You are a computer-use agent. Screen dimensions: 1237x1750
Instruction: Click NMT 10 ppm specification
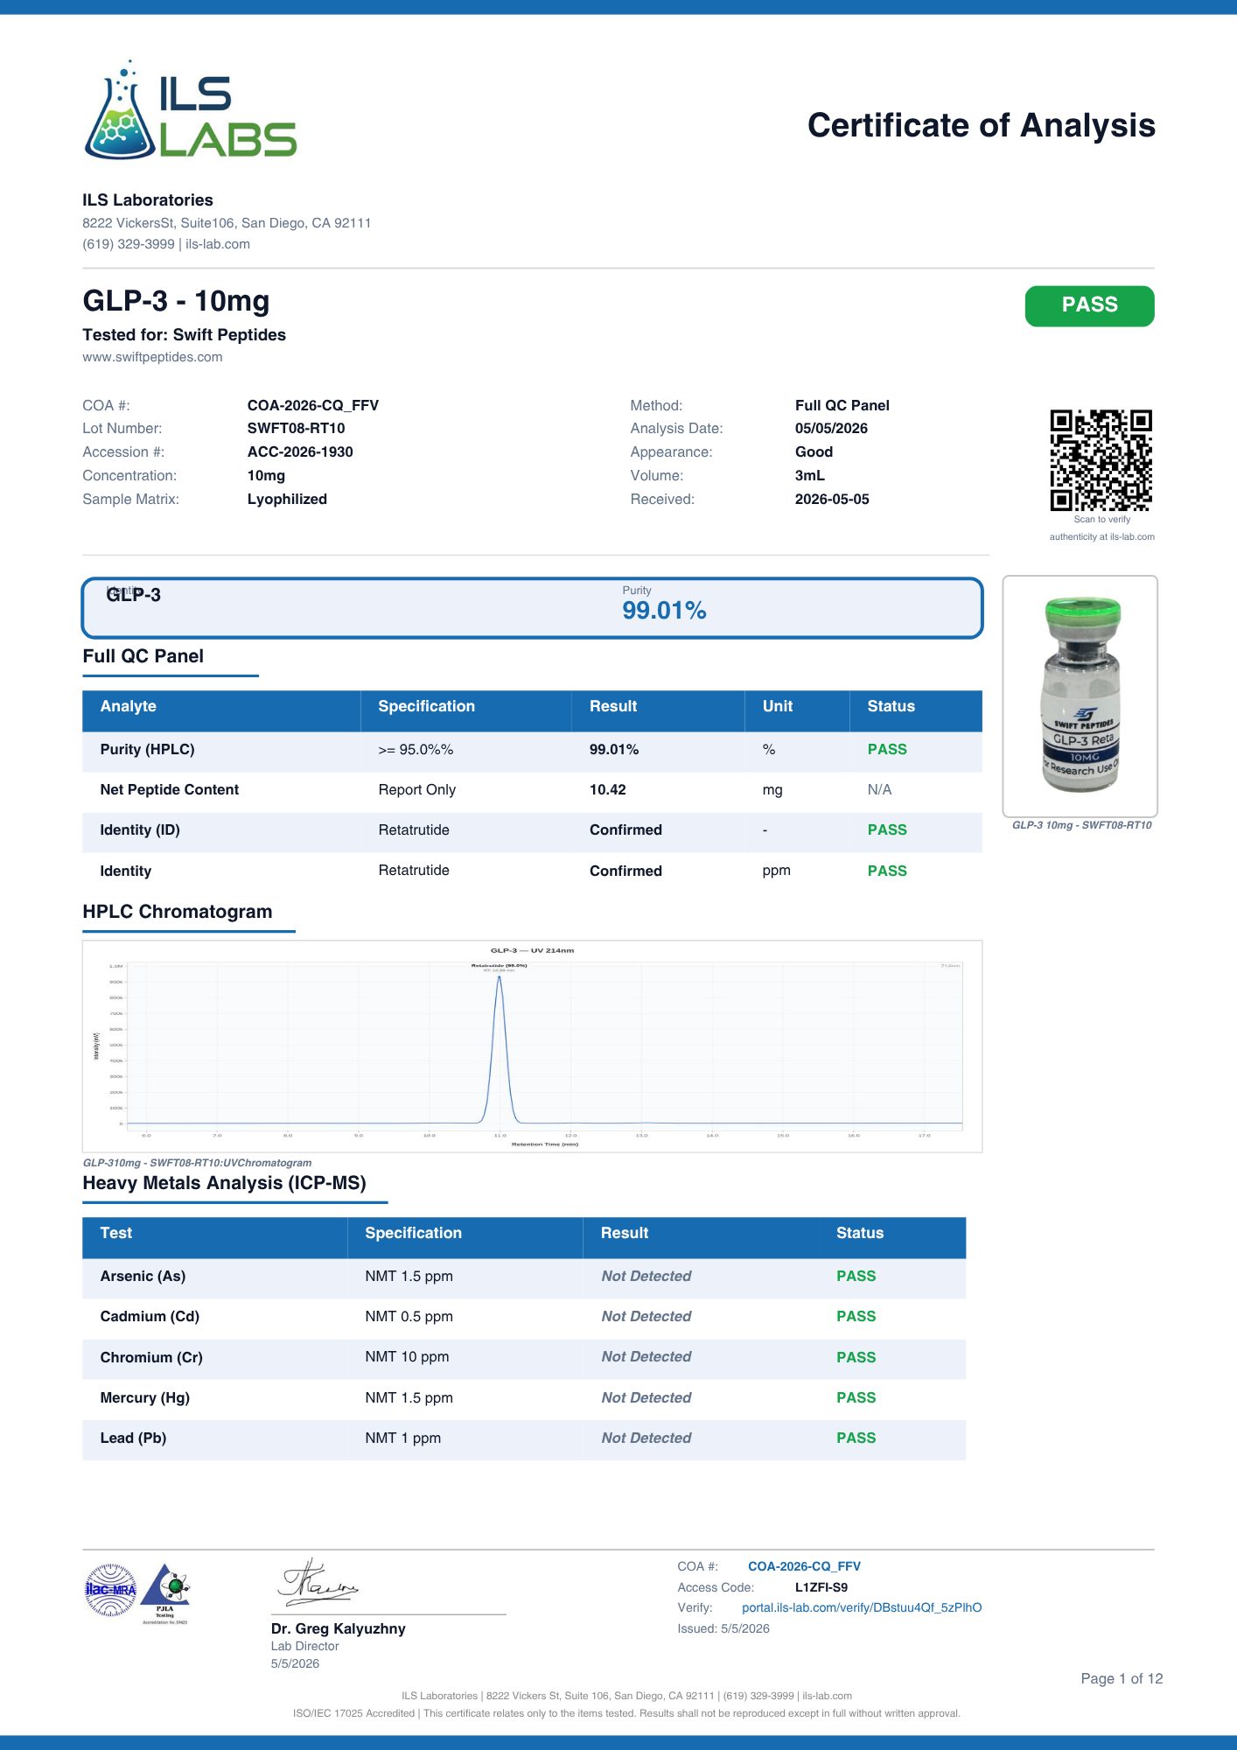point(407,1356)
